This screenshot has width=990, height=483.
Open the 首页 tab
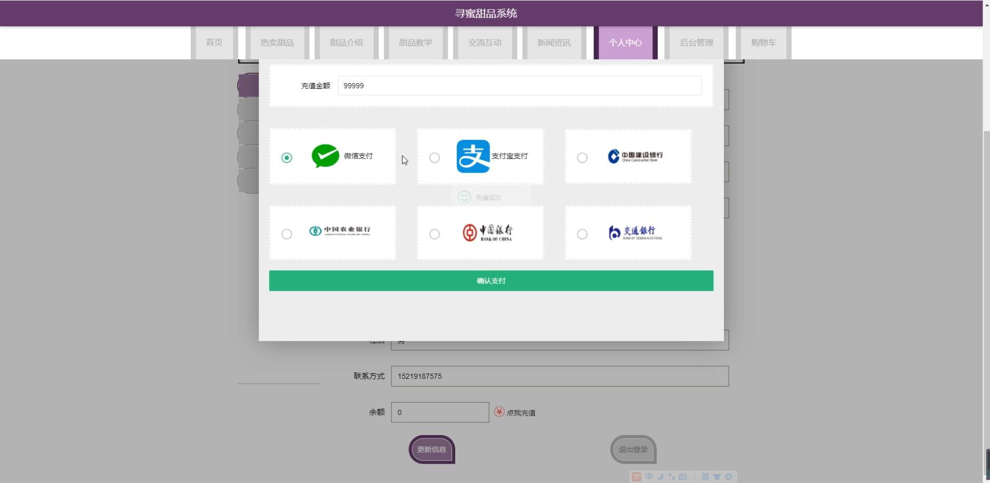point(214,43)
